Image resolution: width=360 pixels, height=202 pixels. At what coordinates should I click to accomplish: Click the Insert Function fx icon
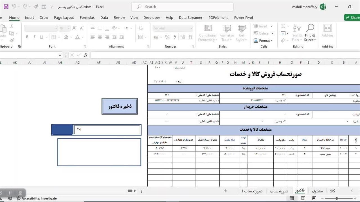point(85,55)
